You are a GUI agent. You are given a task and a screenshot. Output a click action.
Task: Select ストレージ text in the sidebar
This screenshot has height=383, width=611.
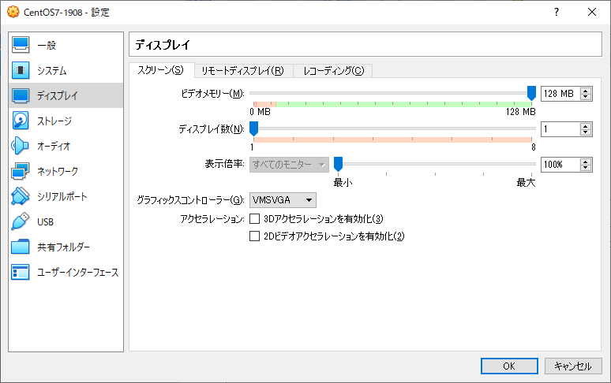[x=54, y=121]
